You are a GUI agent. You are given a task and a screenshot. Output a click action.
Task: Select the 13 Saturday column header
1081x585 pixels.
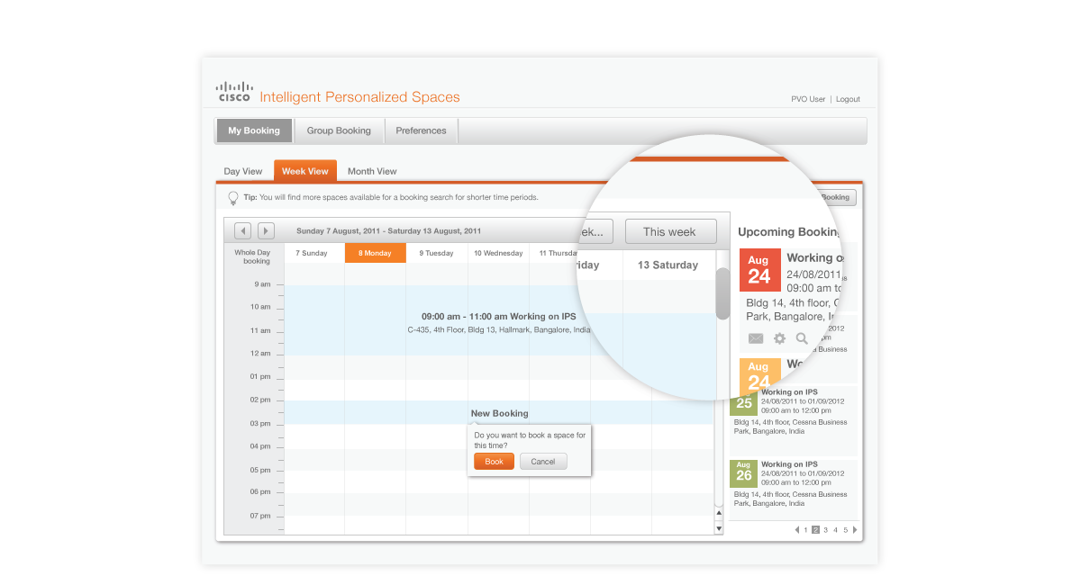click(x=668, y=265)
